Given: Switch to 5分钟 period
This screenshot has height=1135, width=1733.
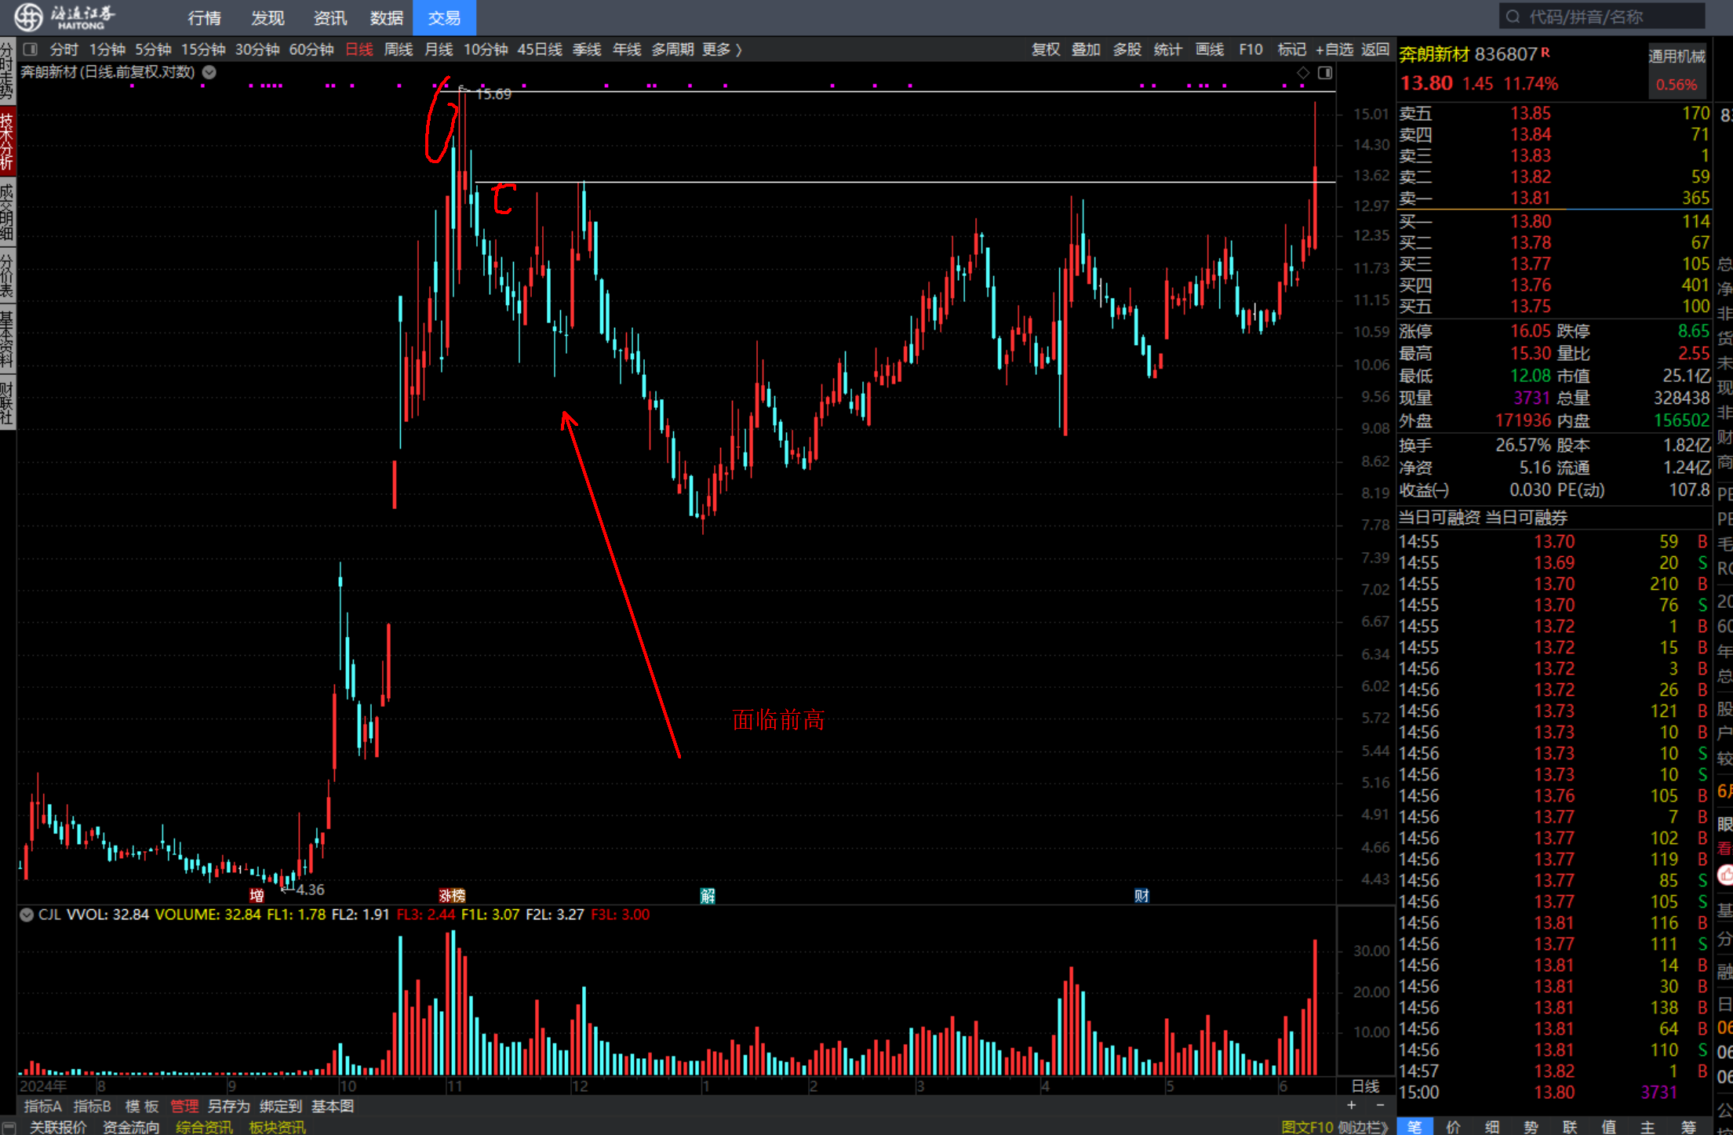Looking at the screenshot, I should tap(153, 49).
